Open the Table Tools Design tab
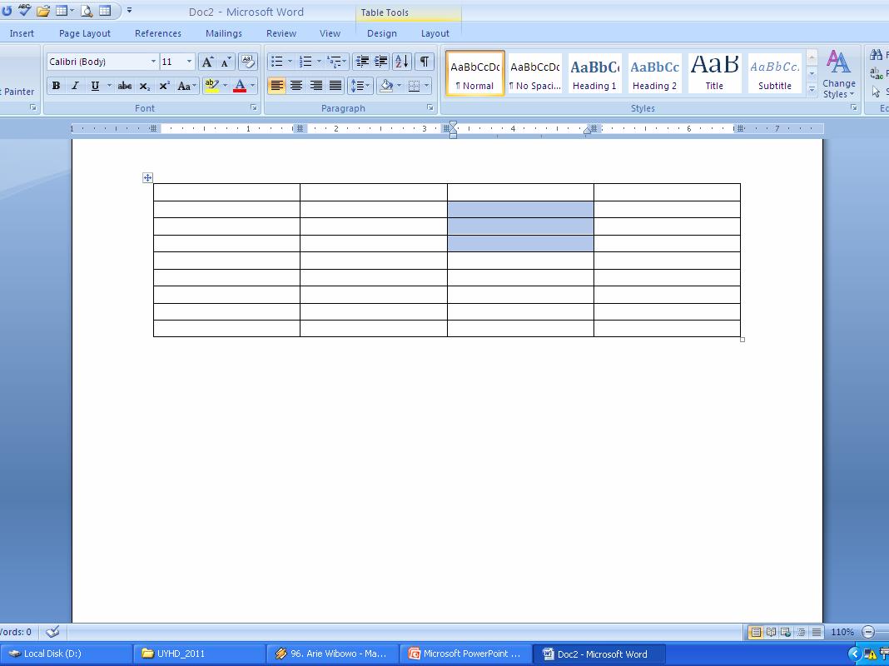This screenshot has width=889, height=666. tap(382, 33)
